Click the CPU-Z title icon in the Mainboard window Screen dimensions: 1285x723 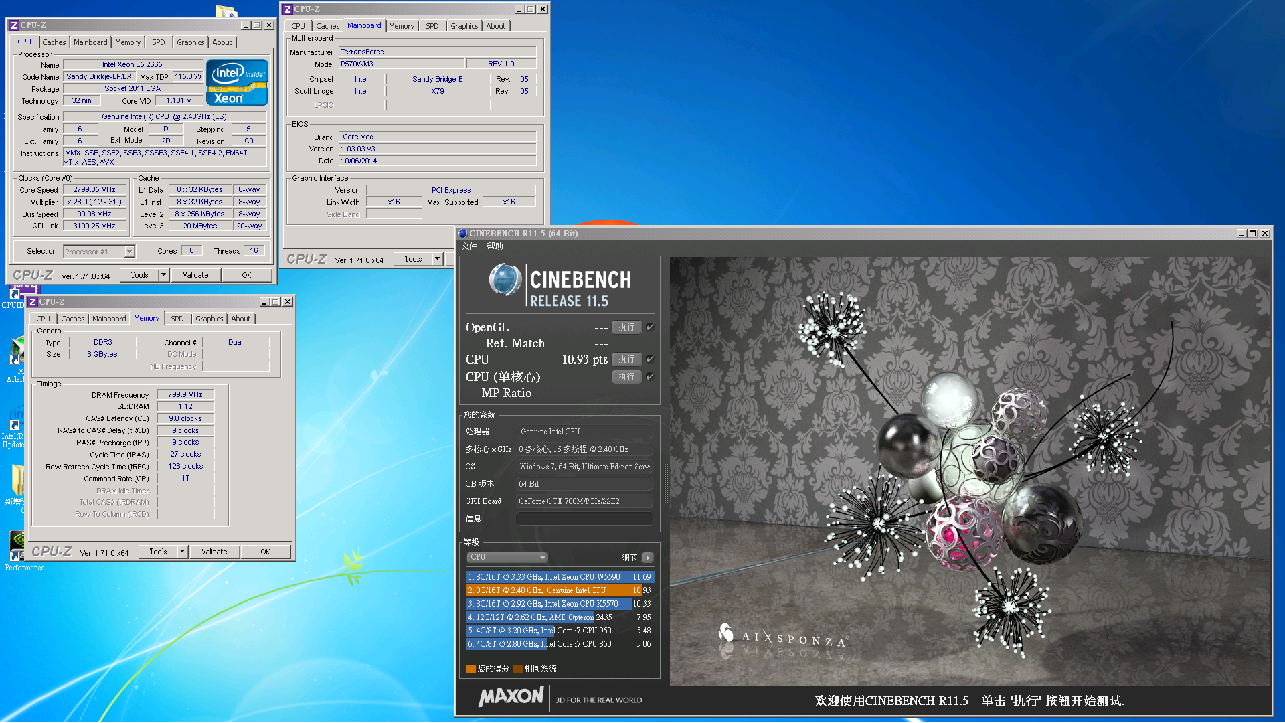[x=288, y=9]
